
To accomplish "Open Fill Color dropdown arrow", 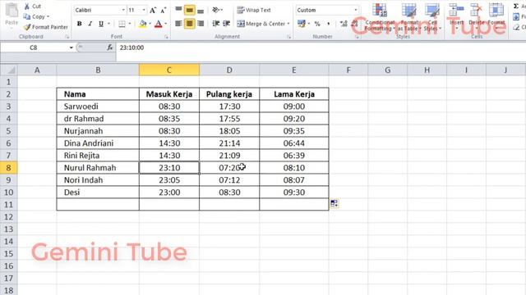I will pos(150,24).
